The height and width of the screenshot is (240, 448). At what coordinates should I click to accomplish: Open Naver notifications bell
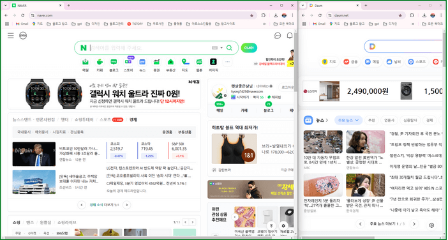(290, 36)
